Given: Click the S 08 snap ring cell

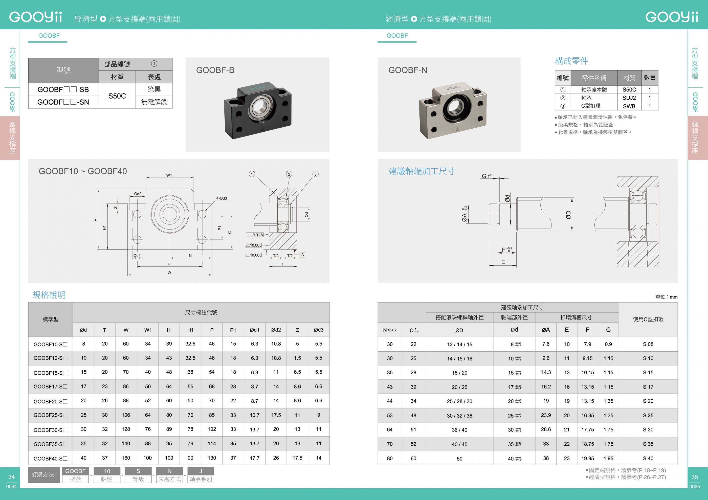Looking at the screenshot, I should [648, 344].
